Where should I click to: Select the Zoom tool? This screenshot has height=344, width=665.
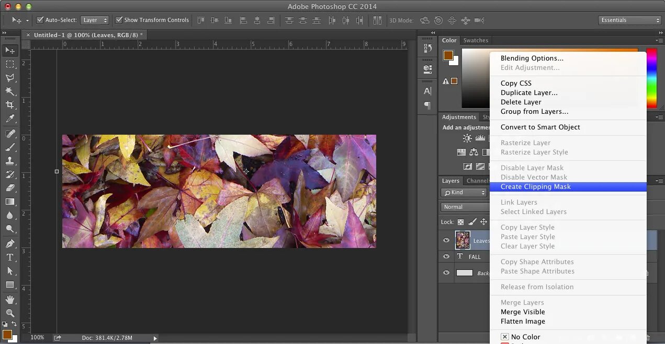10,313
